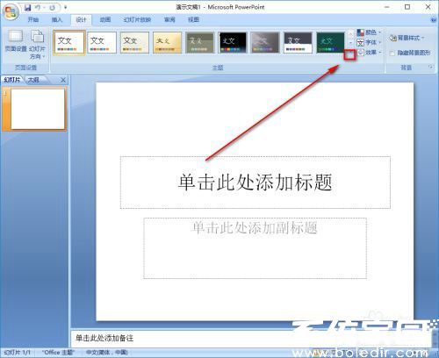Select the black dark theme thumbnail
The height and width of the screenshot is (358, 439).
point(233,42)
